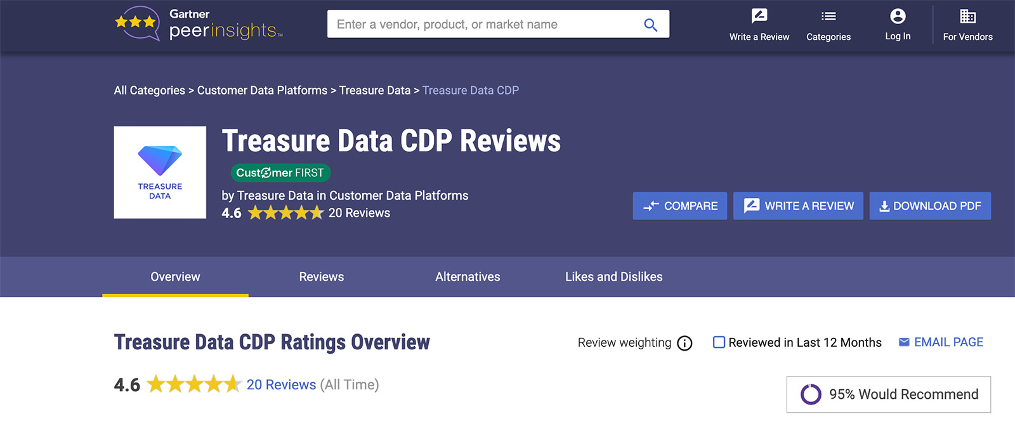Click the 95% recommend progress ring
Image resolution: width=1015 pixels, height=421 pixels.
(811, 394)
